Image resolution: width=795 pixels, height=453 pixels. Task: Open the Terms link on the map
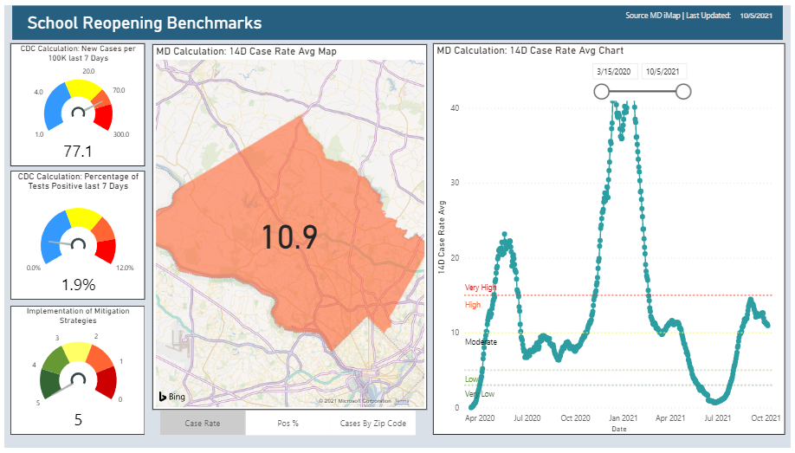click(402, 401)
